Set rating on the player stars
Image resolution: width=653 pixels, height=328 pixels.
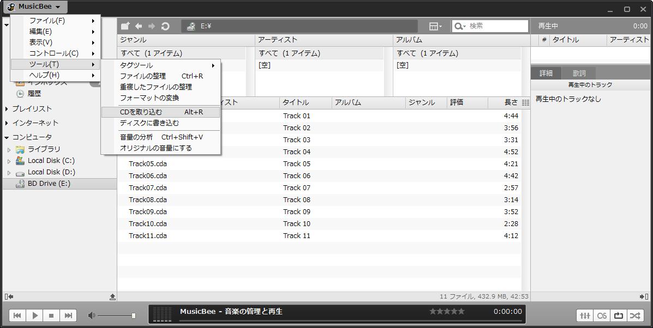click(x=447, y=311)
